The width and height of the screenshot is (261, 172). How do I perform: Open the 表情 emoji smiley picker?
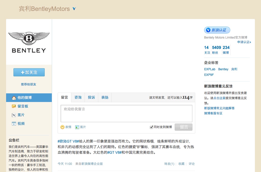(x=62, y=127)
